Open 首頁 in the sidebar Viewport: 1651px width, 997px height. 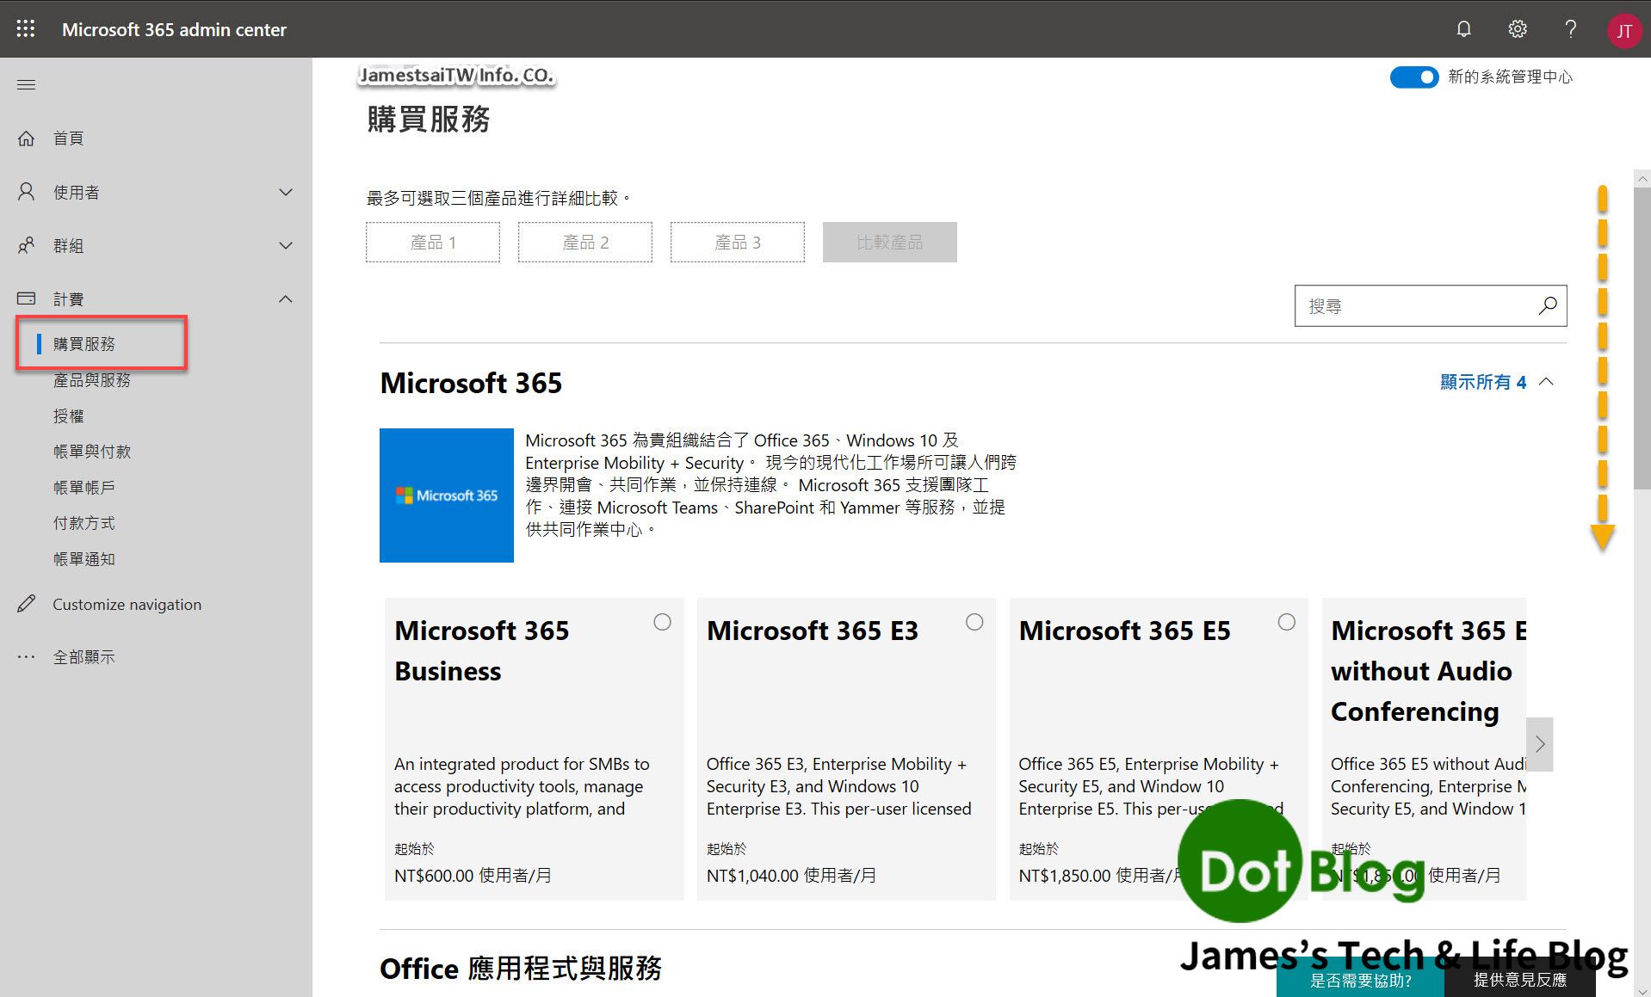68,138
